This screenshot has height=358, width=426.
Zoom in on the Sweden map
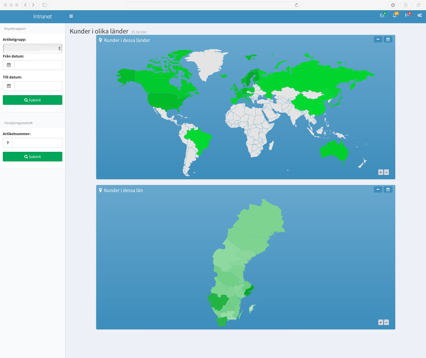[381, 322]
